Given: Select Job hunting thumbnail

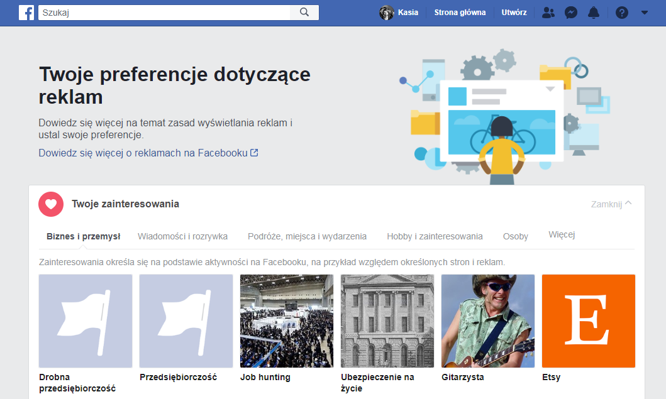Looking at the screenshot, I should pyautogui.click(x=287, y=321).
